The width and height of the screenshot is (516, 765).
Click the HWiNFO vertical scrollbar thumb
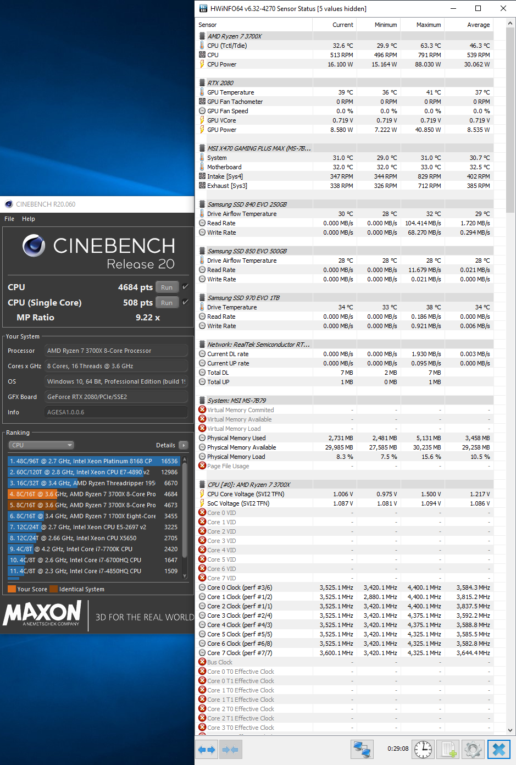[x=511, y=121]
